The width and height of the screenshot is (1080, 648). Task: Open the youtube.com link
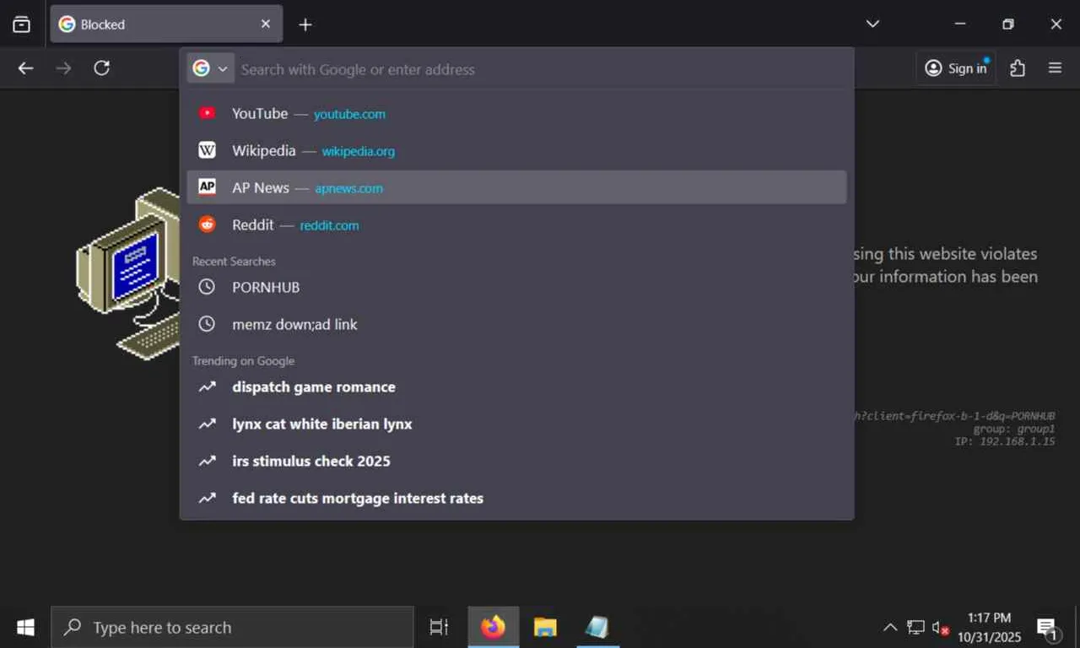(349, 114)
